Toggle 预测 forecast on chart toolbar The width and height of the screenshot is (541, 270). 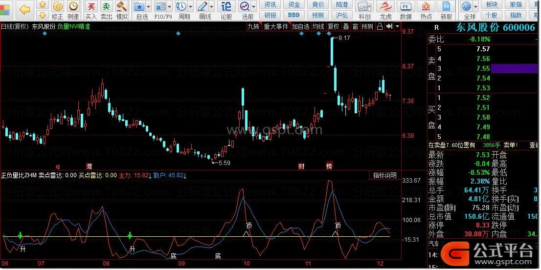(367, 26)
